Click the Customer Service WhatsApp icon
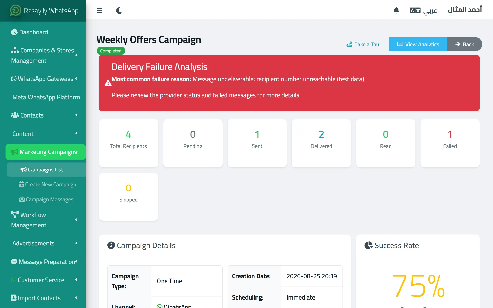493x308 pixels. (14, 280)
